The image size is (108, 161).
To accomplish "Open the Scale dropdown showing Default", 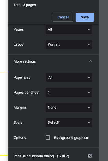I will click(x=69, y=123).
